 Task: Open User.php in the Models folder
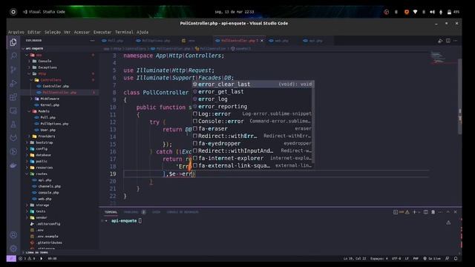(47, 130)
